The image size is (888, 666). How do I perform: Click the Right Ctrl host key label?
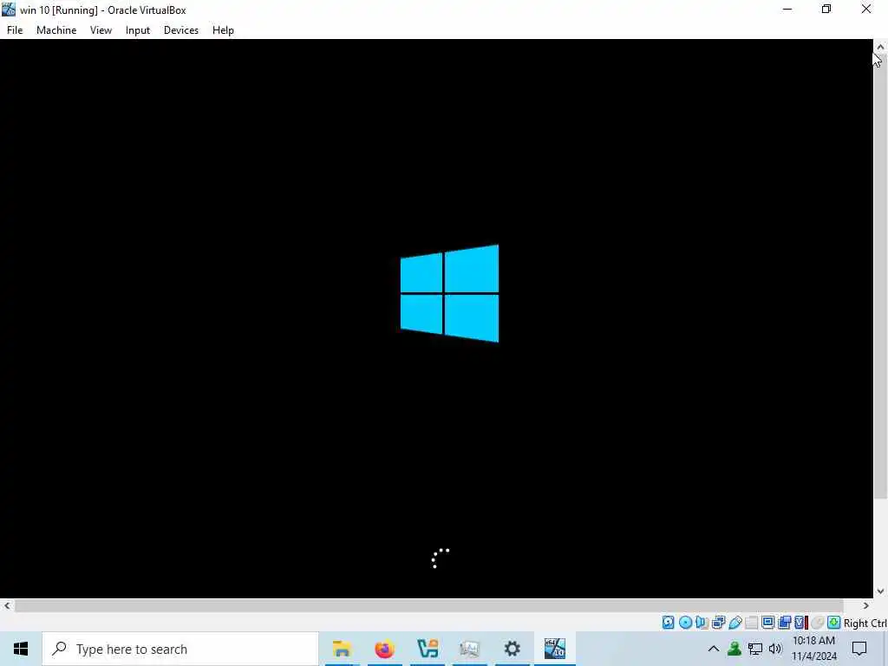click(865, 623)
